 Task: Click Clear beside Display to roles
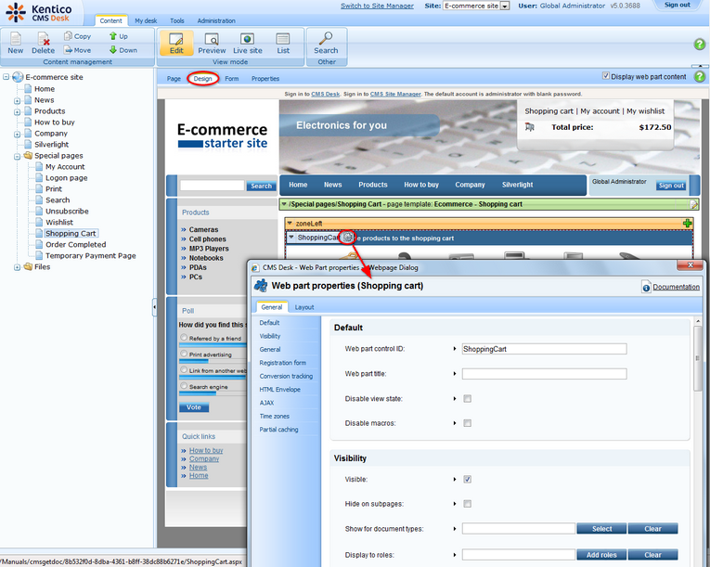653,555
